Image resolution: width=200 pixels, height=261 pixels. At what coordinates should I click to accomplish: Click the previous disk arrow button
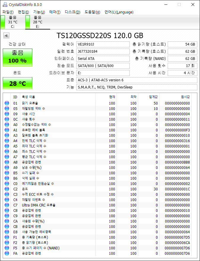(x=6, y=36)
